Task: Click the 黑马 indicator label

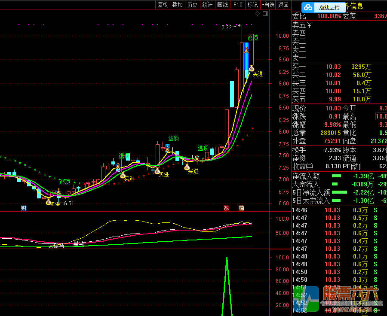Action: [x=79, y=243]
